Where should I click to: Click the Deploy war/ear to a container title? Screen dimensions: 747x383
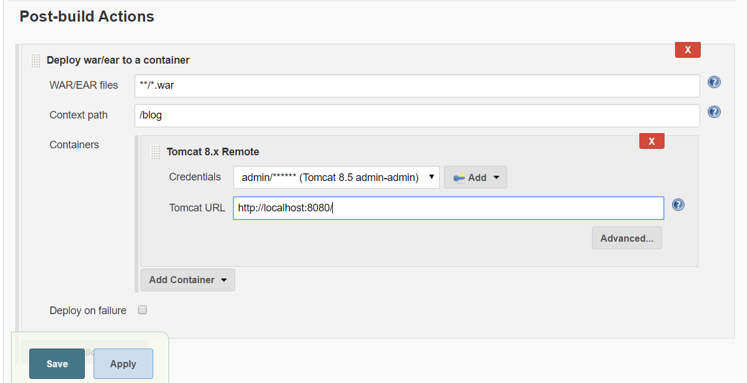[118, 60]
